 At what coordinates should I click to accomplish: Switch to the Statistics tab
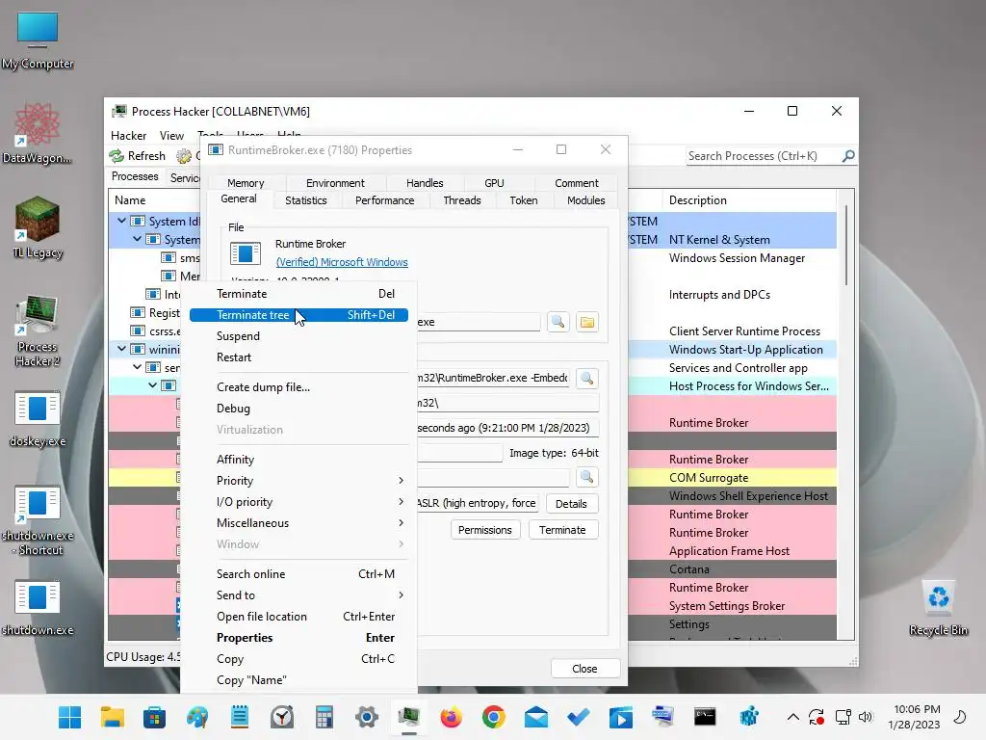(305, 200)
